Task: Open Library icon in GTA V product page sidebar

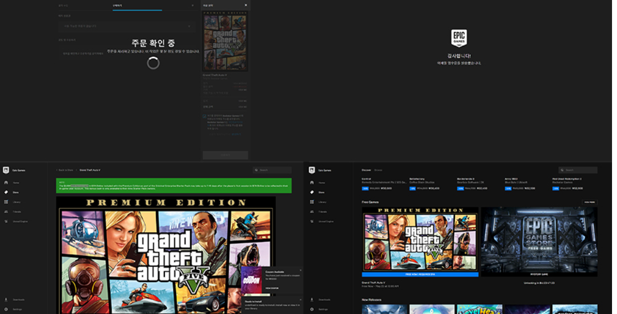Action: coord(6,202)
